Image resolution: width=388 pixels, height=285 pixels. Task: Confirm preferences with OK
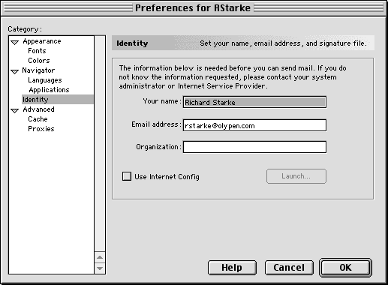point(345,268)
